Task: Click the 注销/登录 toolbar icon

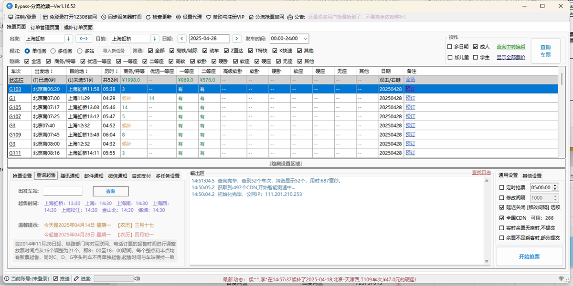Action: click(x=10, y=17)
